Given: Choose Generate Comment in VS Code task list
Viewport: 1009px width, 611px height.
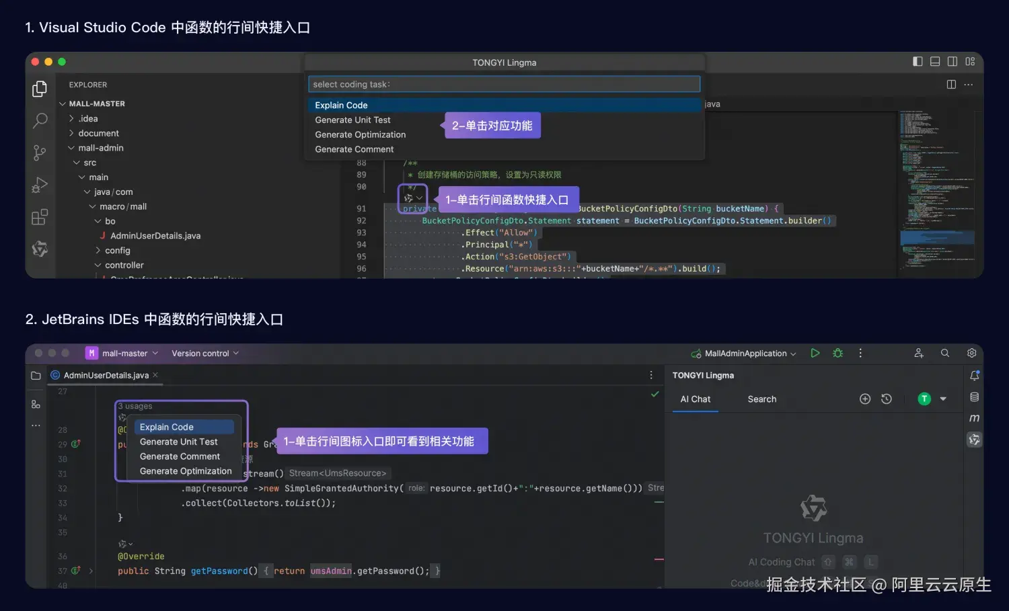Looking at the screenshot, I should coord(354,149).
